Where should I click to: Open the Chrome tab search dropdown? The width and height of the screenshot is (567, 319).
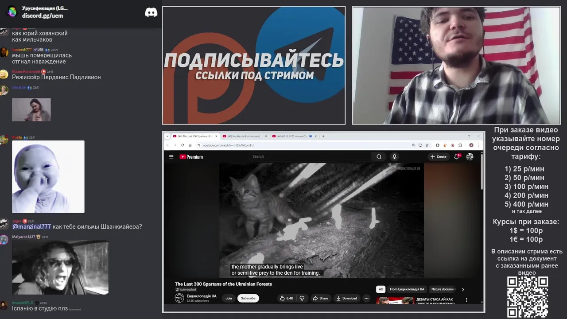coord(167,136)
